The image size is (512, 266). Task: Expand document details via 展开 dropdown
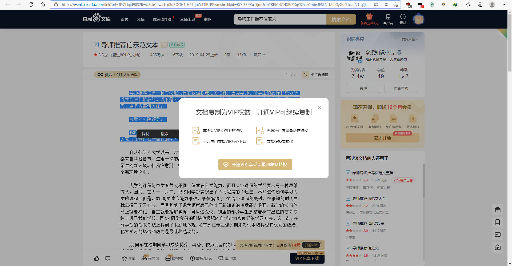click(259, 55)
